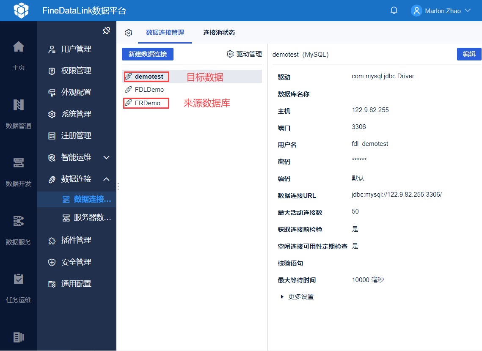The image size is (482, 351).
Task: Click username value fdl_demotest
Action: point(370,144)
